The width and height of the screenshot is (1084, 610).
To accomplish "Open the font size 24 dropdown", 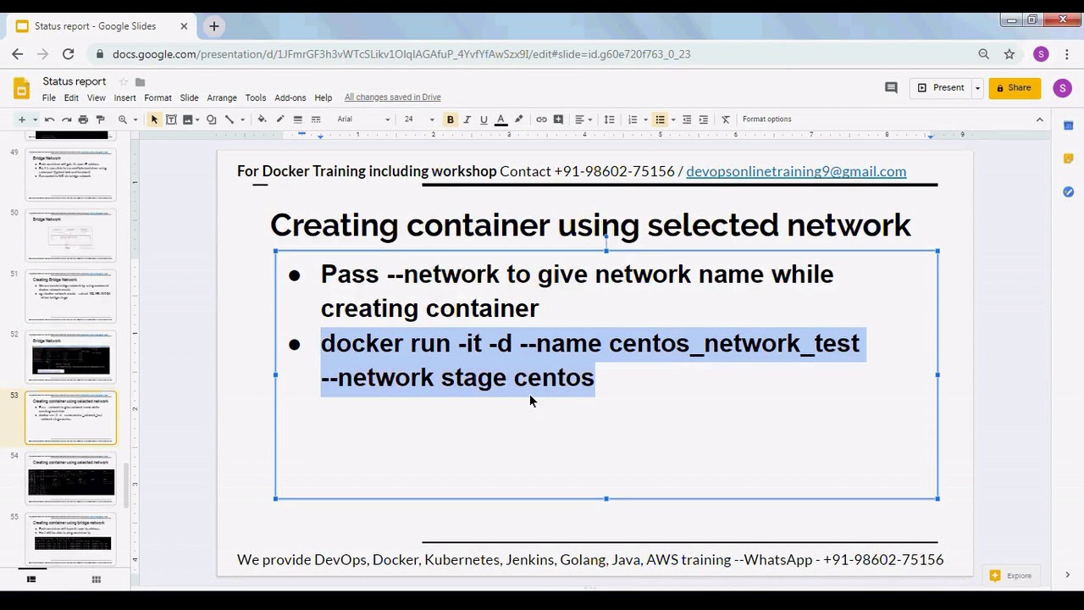I will (418, 119).
